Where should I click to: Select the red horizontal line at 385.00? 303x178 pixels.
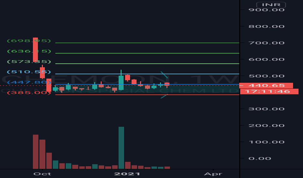click(147, 95)
